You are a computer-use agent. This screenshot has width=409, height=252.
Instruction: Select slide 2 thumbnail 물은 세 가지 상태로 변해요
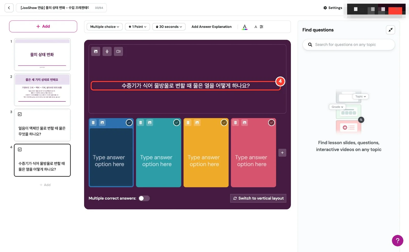[42, 90]
